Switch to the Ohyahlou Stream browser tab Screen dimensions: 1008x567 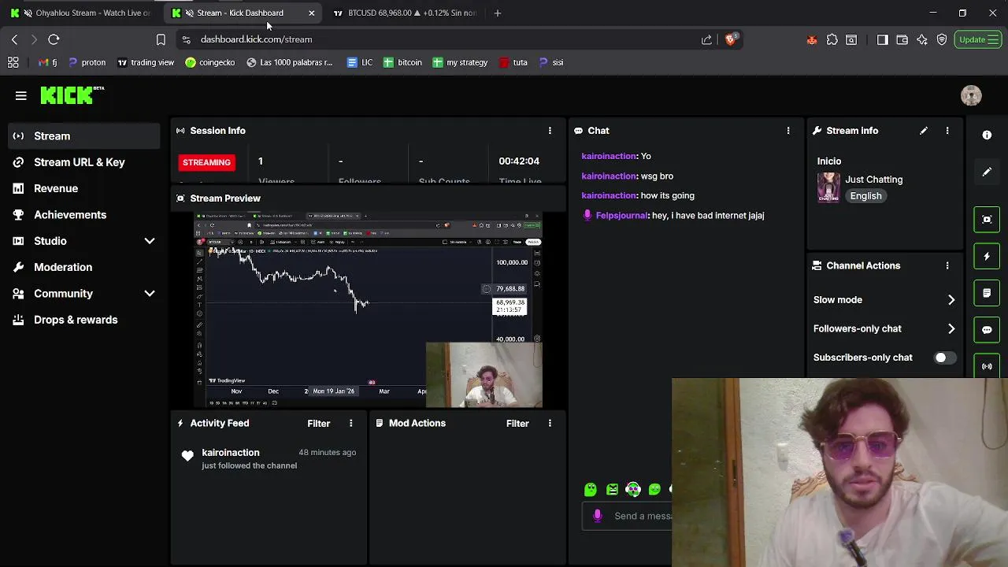coord(80,13)
